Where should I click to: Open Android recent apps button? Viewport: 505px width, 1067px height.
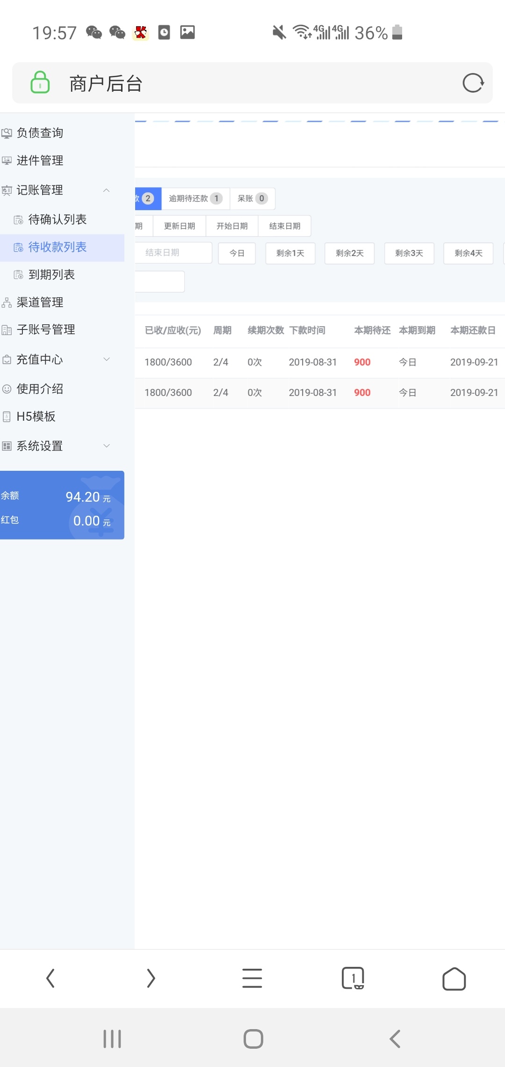coord(112,1039)
